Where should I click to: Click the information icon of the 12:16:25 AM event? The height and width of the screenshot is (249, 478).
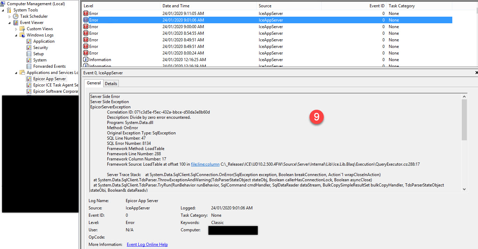[x=86, y=60]
